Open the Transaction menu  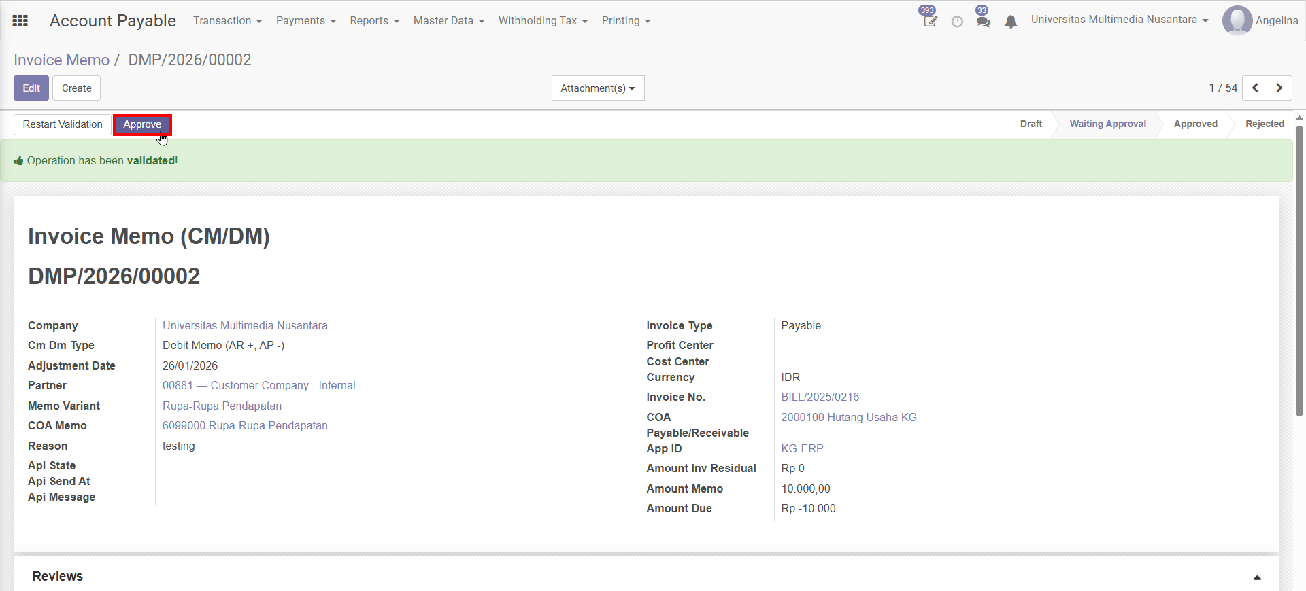click(x=227, y=21)
